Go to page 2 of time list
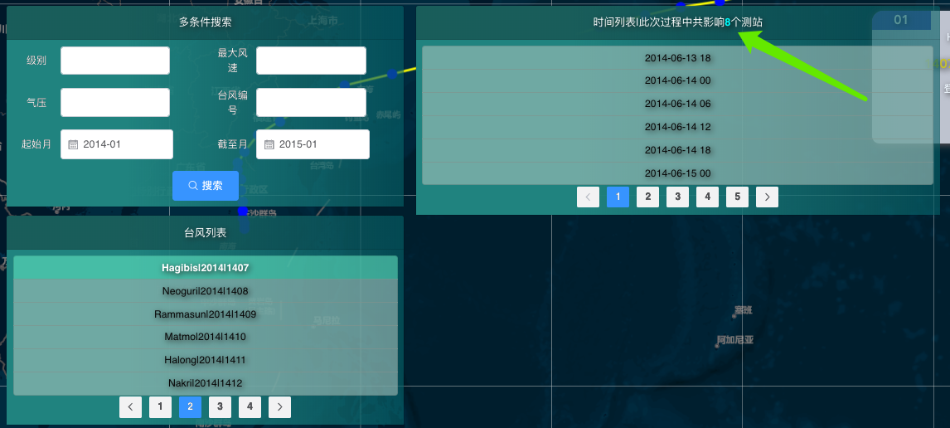Image resolution: width=950 pixels, height=428 pixels. pyautogui.click(x=647, y=197)
